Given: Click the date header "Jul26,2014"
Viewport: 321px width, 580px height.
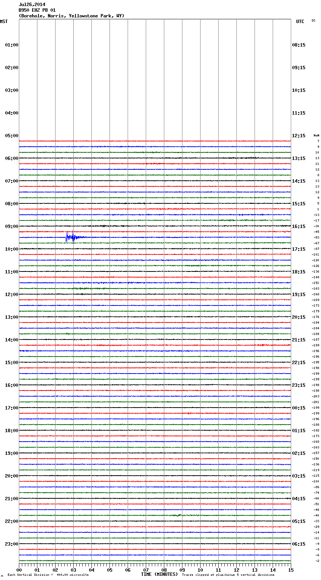Looking at the screenshot, I should pos(32,5).
